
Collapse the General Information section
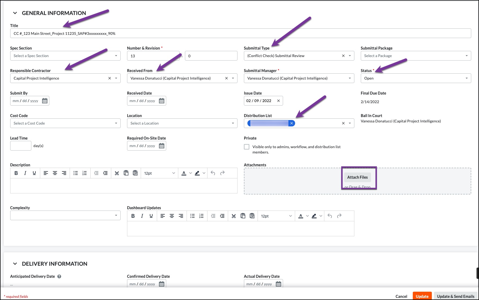point(15,13)
